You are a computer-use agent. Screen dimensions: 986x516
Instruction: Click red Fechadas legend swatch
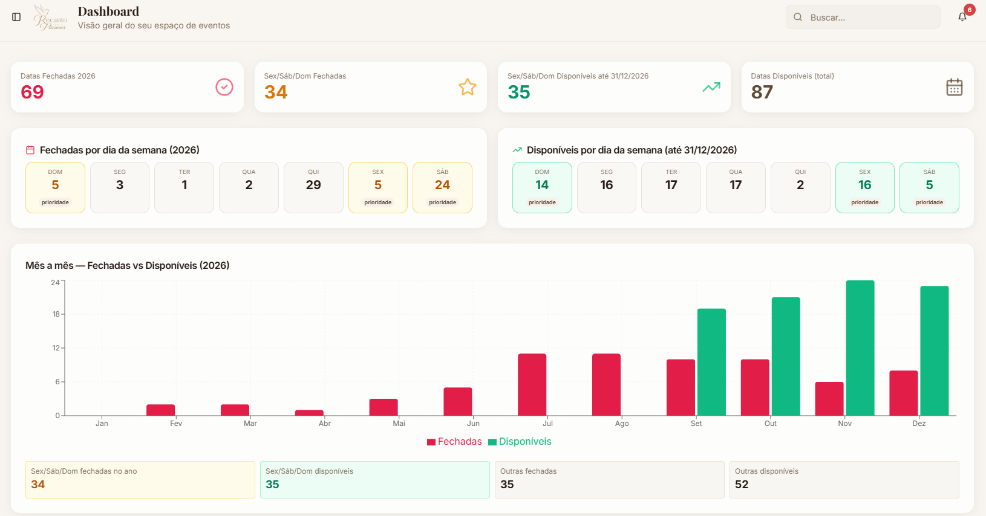(x=431, y=442)
